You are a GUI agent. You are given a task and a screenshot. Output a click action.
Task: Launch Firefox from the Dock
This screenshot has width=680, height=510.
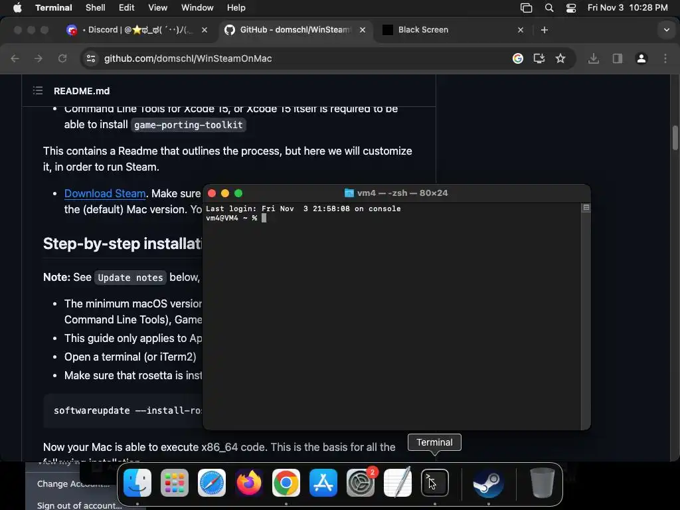click(249, 483)
